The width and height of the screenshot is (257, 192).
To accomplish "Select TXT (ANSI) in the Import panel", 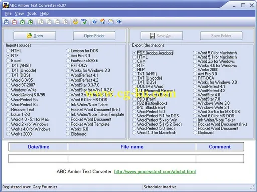I will pos(19,65).
